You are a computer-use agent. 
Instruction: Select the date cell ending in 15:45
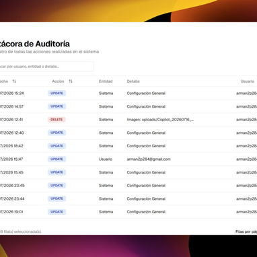click(x=11, y=172)
